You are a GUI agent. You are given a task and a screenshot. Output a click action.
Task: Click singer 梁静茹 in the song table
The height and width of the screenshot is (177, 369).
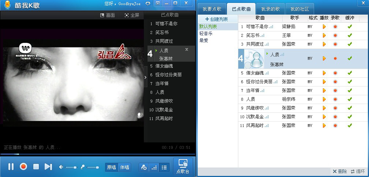288,27
